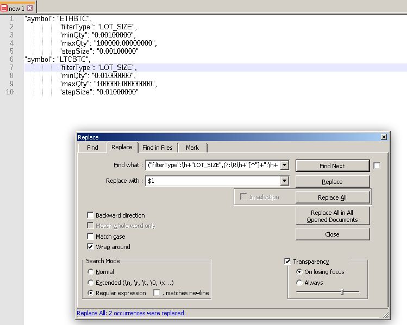Click the "minQty": "0.01000000" line
407x325 pixels.
97,75
